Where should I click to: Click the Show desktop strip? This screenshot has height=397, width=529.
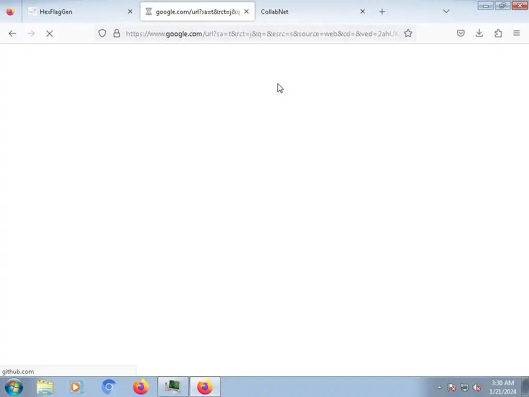(x=525, y=387)
